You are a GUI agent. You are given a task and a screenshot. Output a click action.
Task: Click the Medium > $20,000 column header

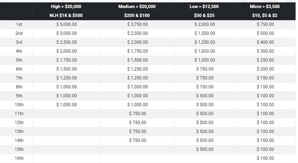[137, 7]
